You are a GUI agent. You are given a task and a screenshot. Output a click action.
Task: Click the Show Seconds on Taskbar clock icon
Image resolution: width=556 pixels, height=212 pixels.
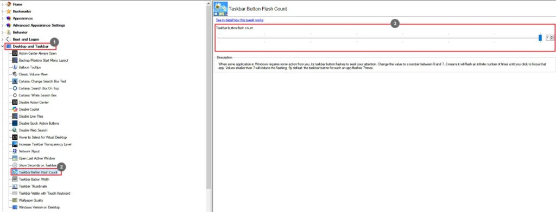point(15,165)
